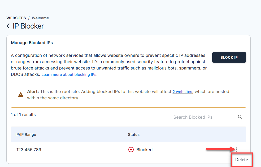Select the blocked icon next to 123.456.789
261x167 pixels.
(131, 150)
